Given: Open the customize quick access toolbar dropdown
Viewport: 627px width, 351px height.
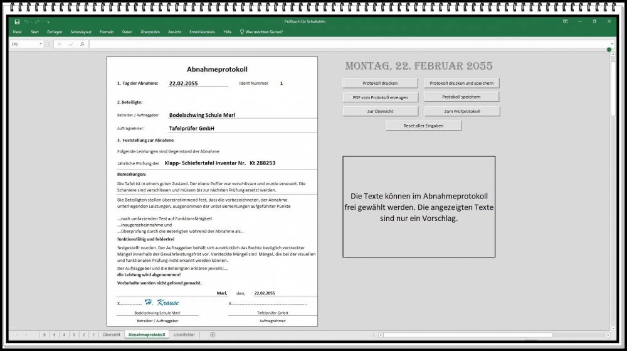Looking at the screenshot, I should (x=48, y=21).
